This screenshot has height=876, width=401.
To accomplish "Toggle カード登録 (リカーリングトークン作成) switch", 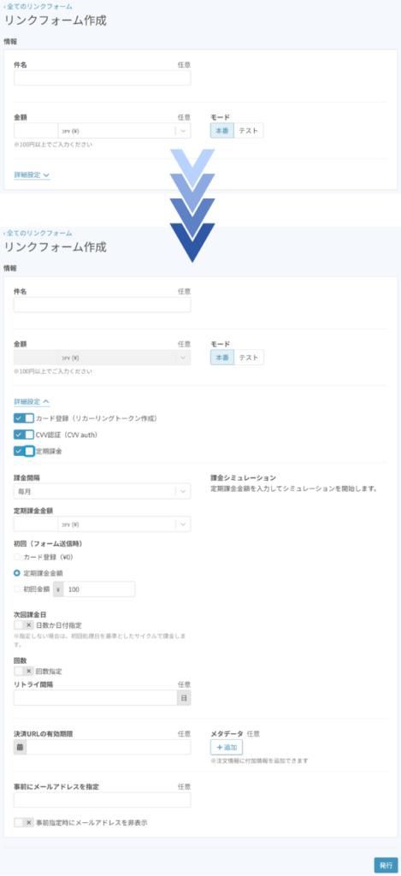I will pyautogui.click(x=24, y=417).
